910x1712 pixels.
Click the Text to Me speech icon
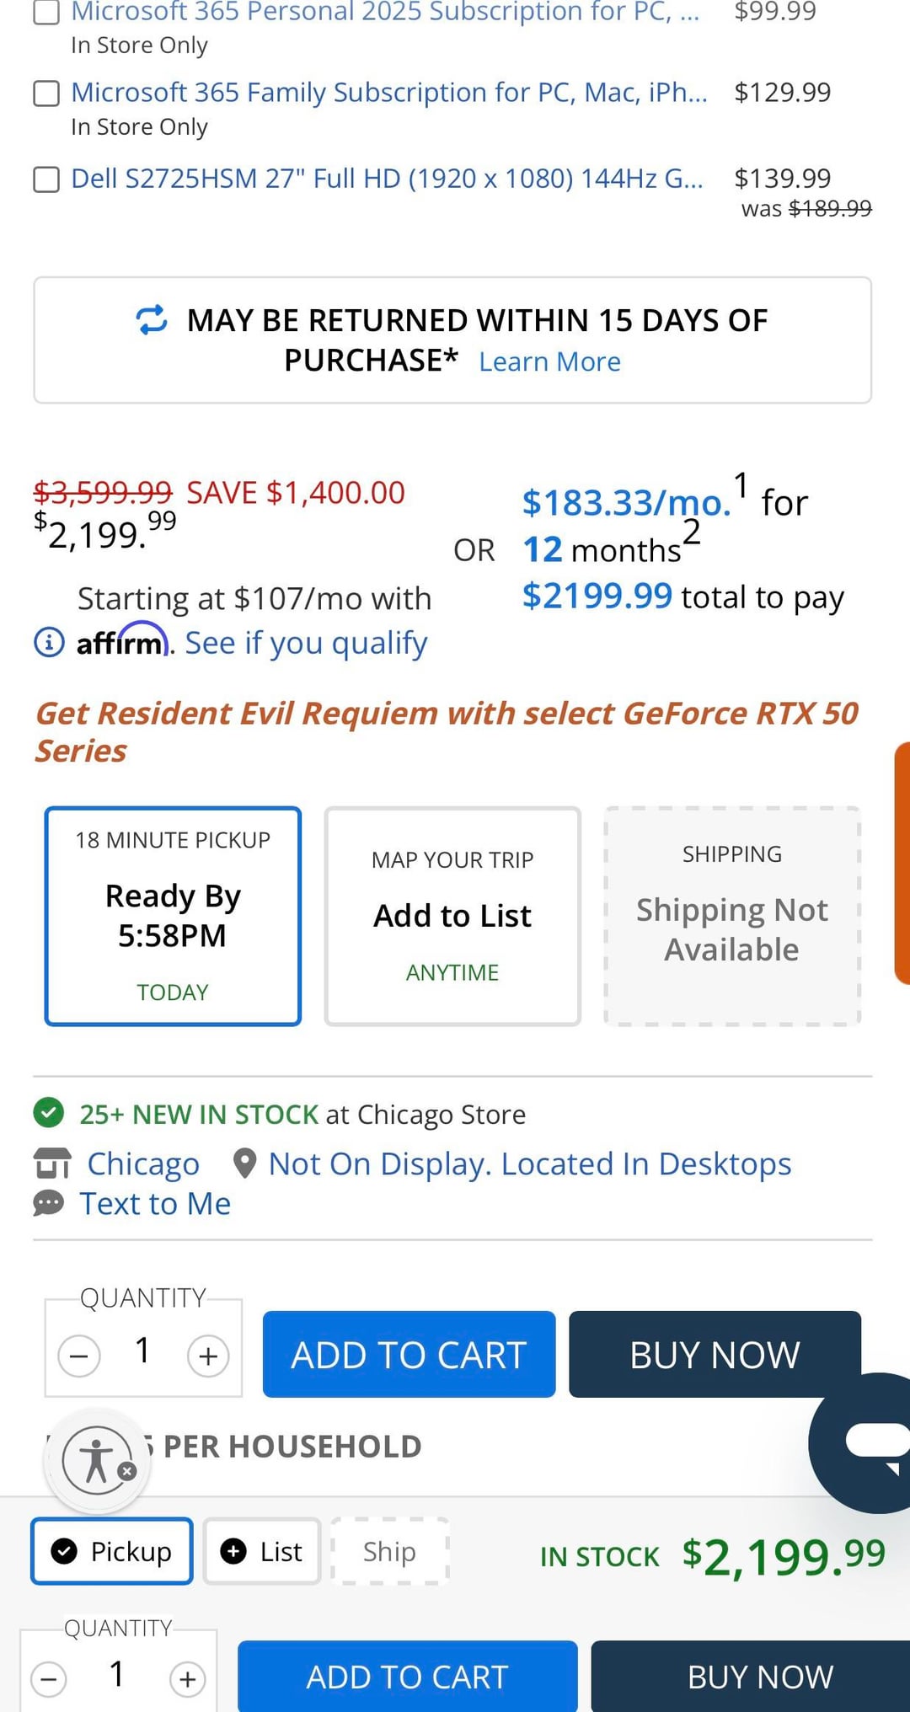tap(49, 1203)
